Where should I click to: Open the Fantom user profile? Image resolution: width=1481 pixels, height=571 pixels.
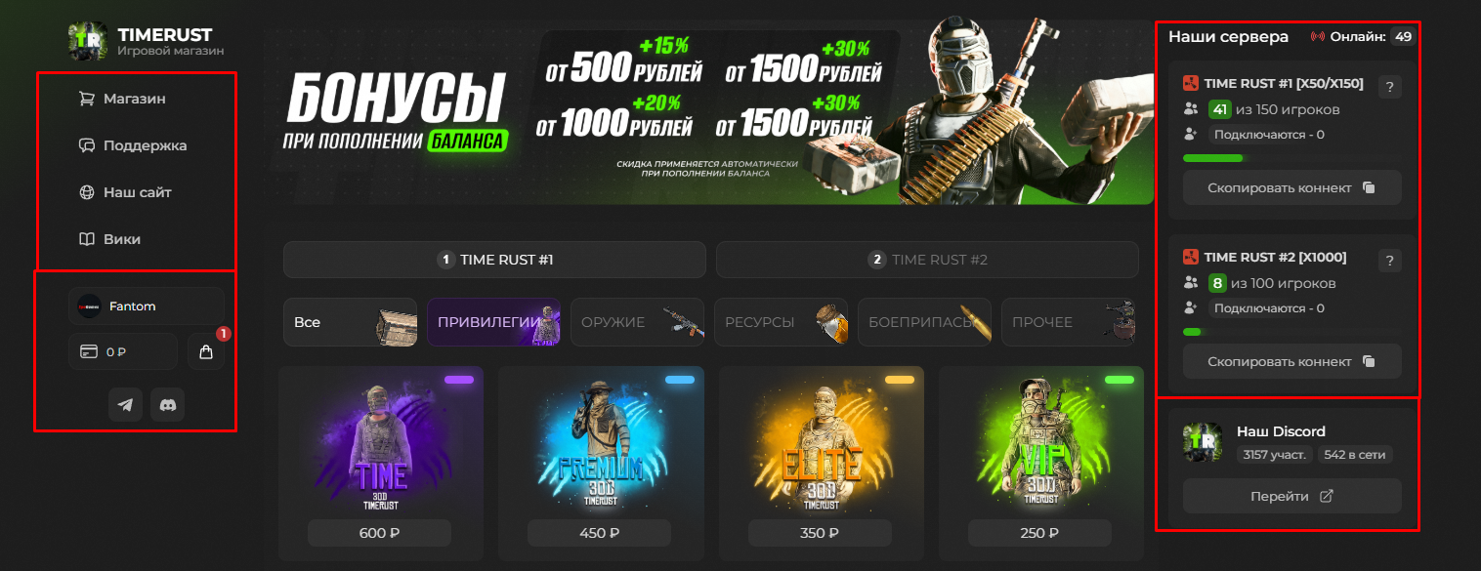[147, 306]
